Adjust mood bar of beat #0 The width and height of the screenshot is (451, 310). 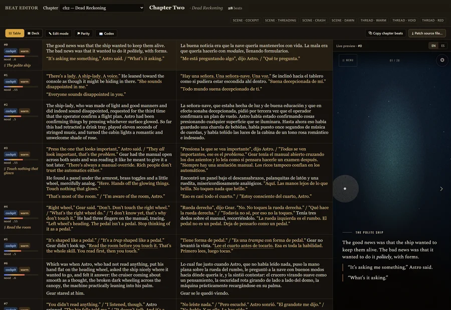tap(21, 56)
